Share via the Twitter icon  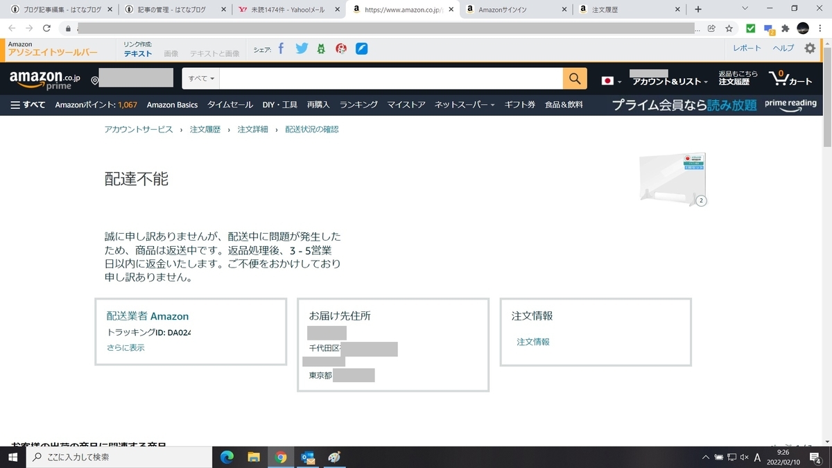302,48
